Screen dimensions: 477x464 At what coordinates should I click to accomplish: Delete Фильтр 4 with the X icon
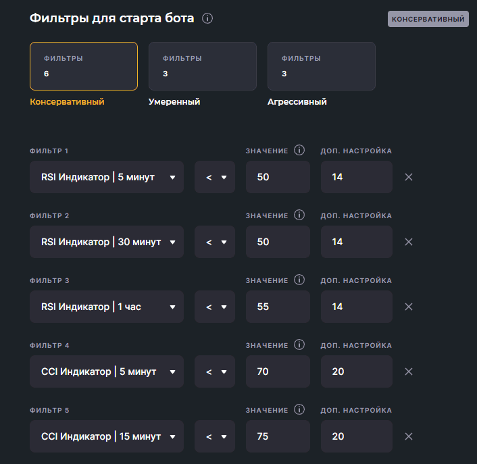pyautogui.click(x=408, y=371)
